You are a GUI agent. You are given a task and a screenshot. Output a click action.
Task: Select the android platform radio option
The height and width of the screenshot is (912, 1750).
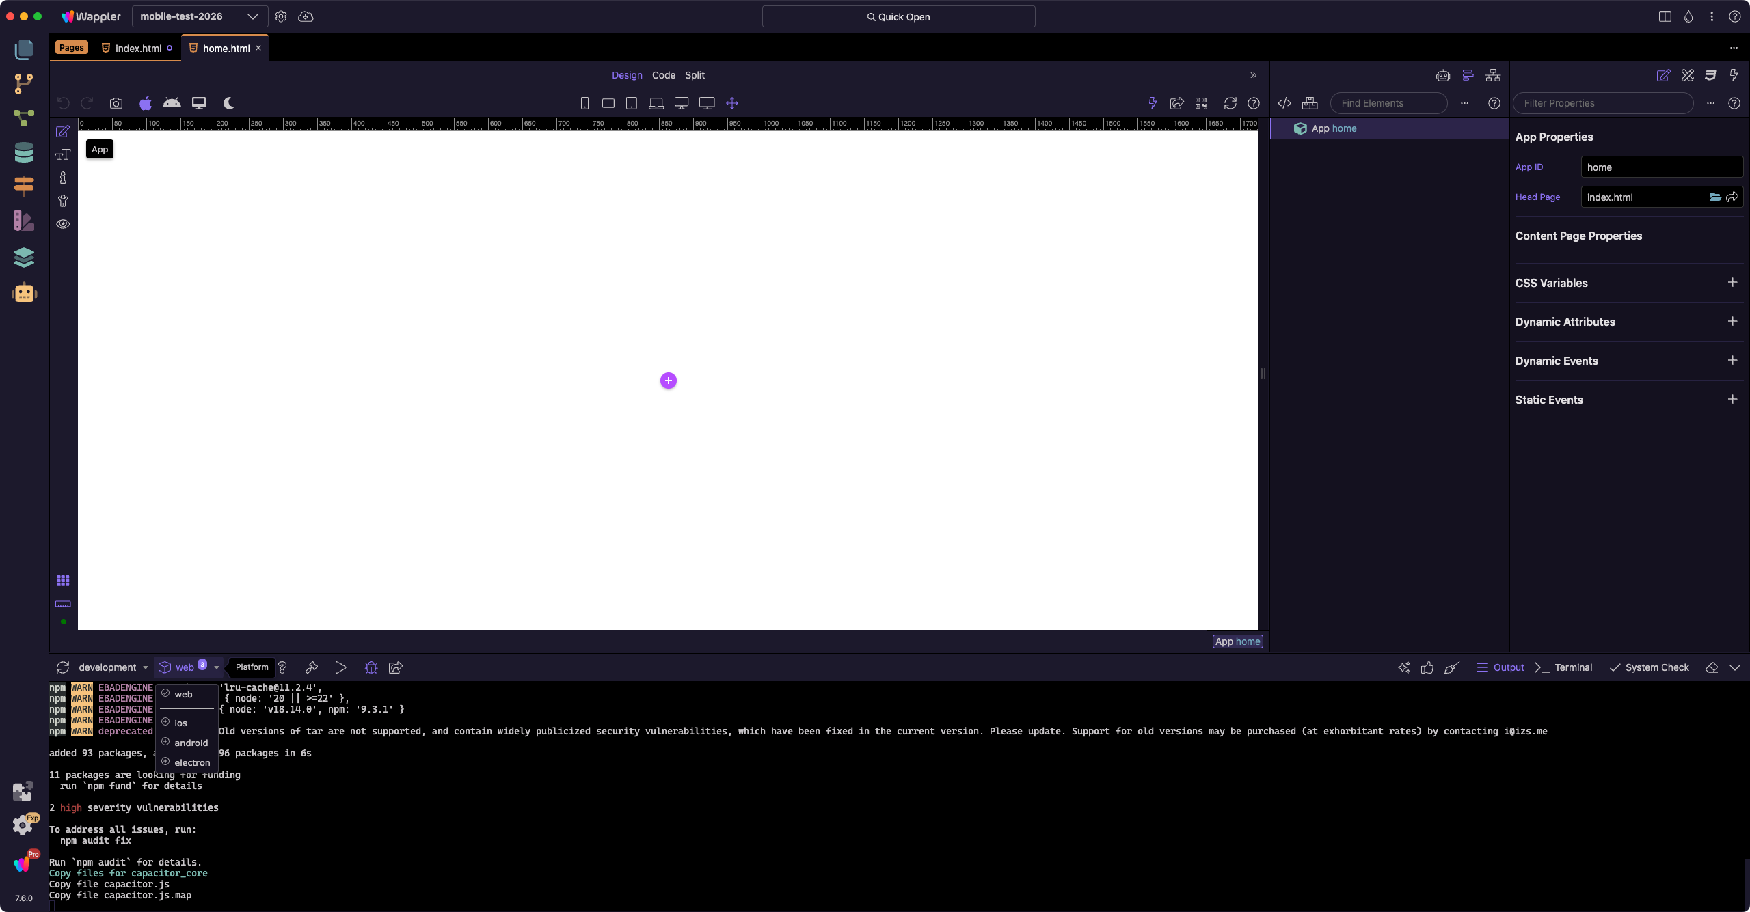pyautogui.click(x=191, y=743)
